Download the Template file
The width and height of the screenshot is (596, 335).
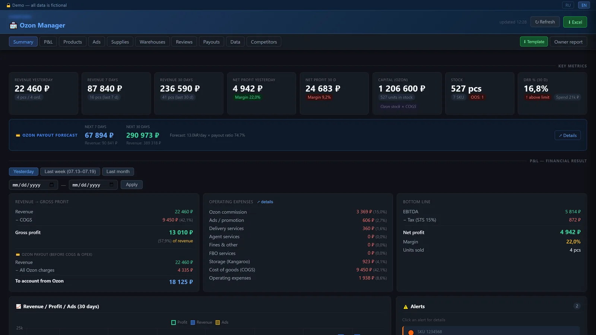pyautogui.click(x=534, y=42)
